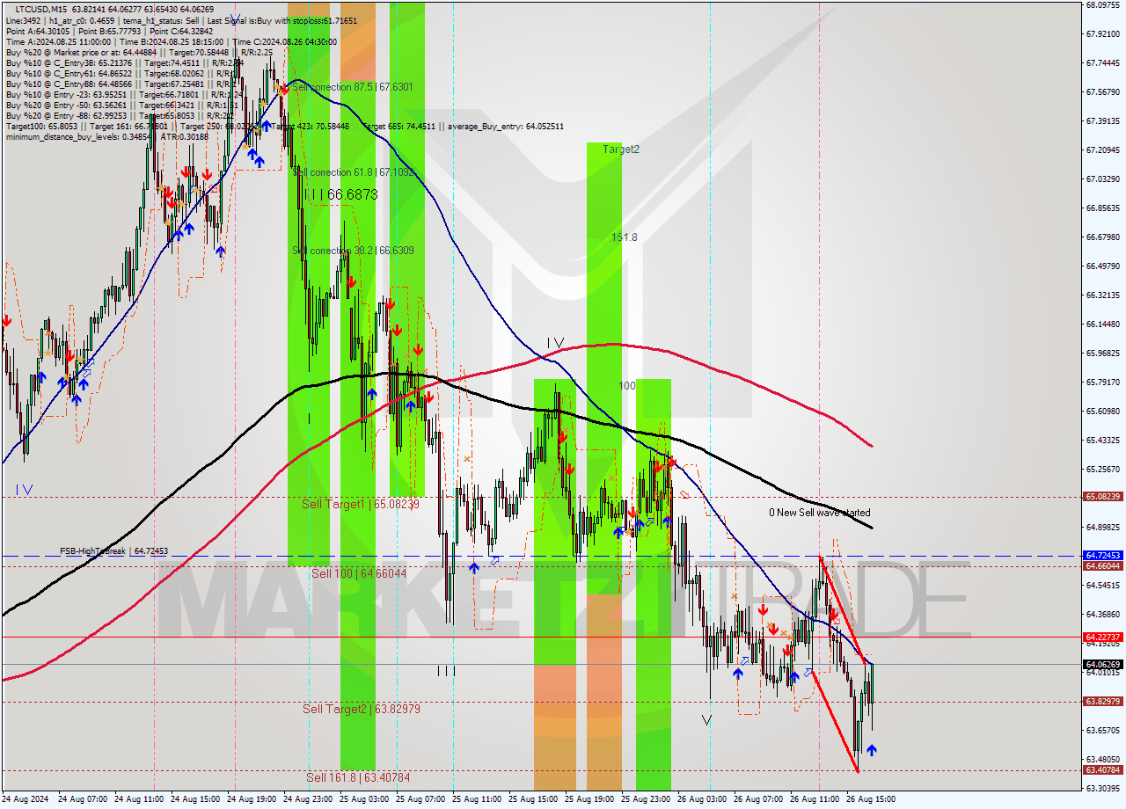Click the 63.30395 bottom price axis value
1126x809 pixels.
[x=1103, y=788]
